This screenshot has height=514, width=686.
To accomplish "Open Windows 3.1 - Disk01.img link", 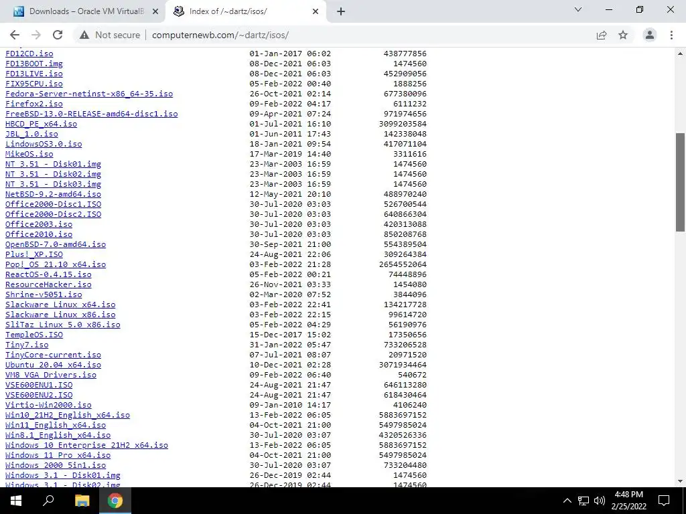I will pyautogui.click(x=63, y=476).
